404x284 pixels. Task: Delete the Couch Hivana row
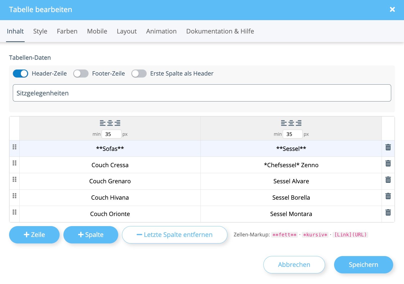click(388, 196)
